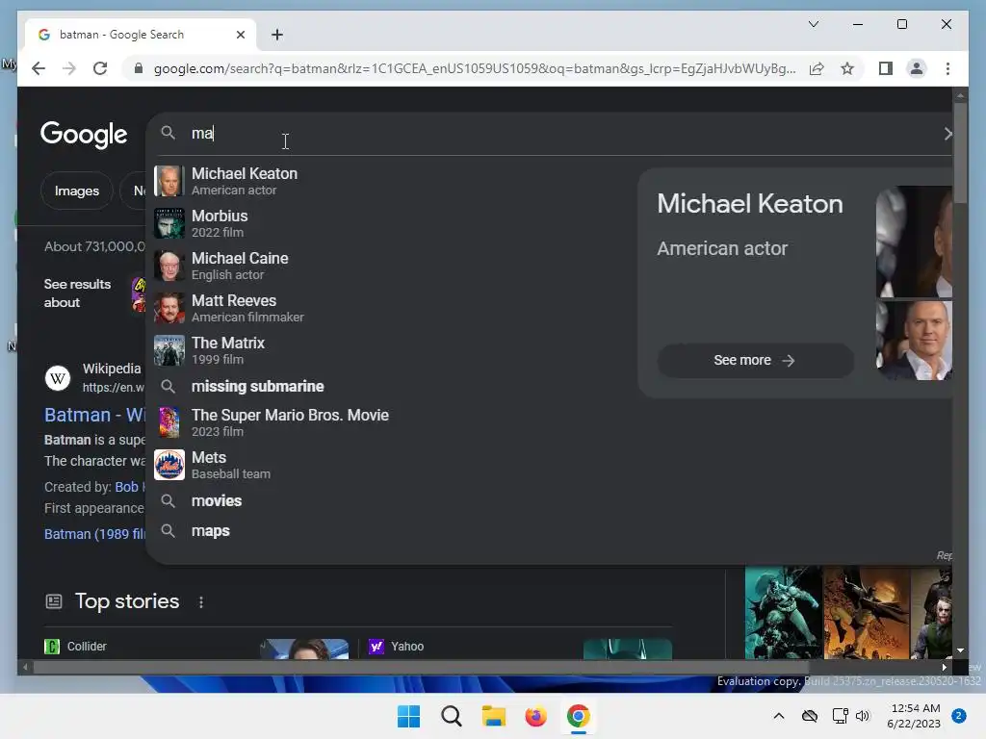Open the Collider news source
The image size is (986, 739).
point(87,646)
